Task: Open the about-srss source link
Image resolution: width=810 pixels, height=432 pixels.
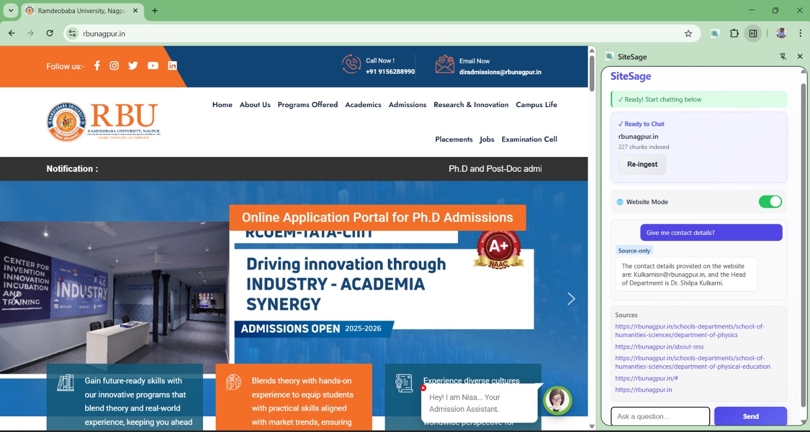Action: coord(659,347)
